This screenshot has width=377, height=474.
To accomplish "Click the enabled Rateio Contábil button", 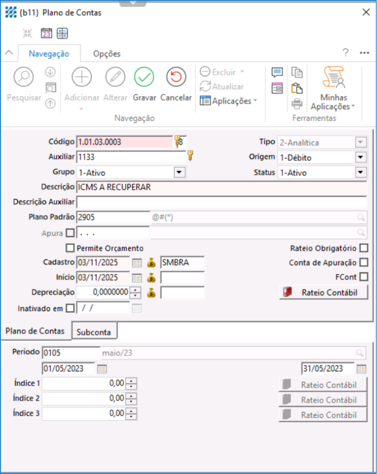I will (x=323, y=292).
